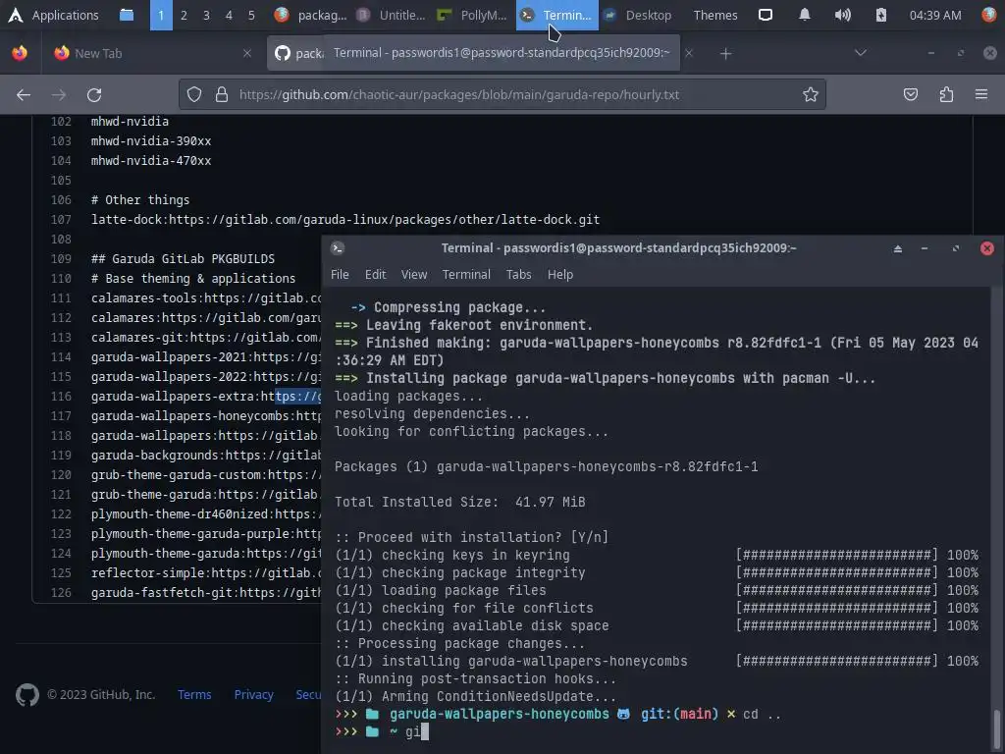Open a new tab with plus button
The image size is (1005, 754).
(725, 54)
